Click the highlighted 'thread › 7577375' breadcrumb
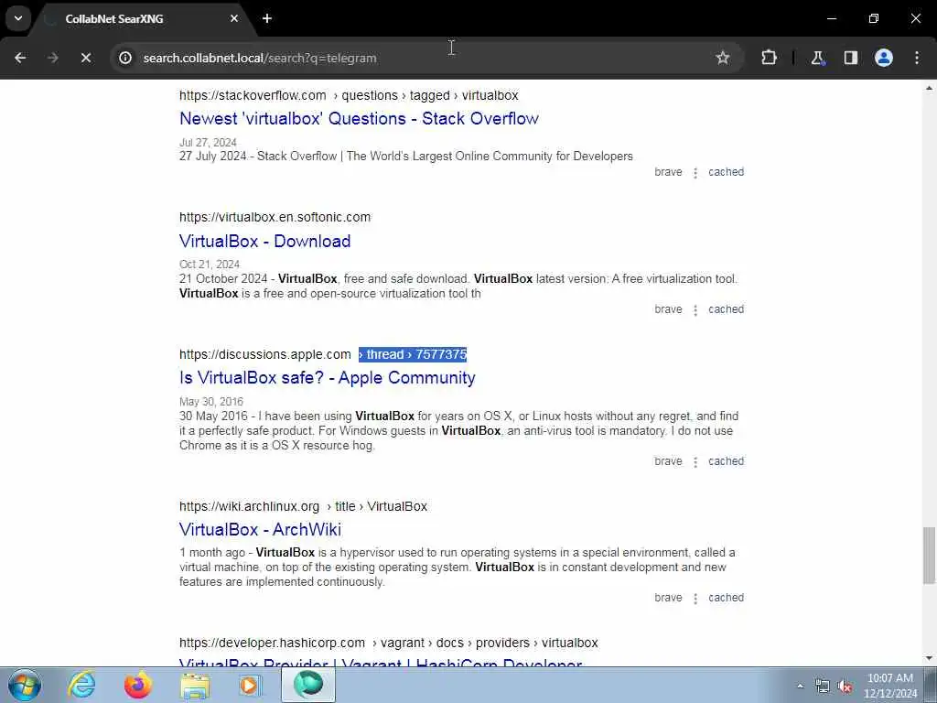Screen dimensions: 937x703 tap(413, 354)
